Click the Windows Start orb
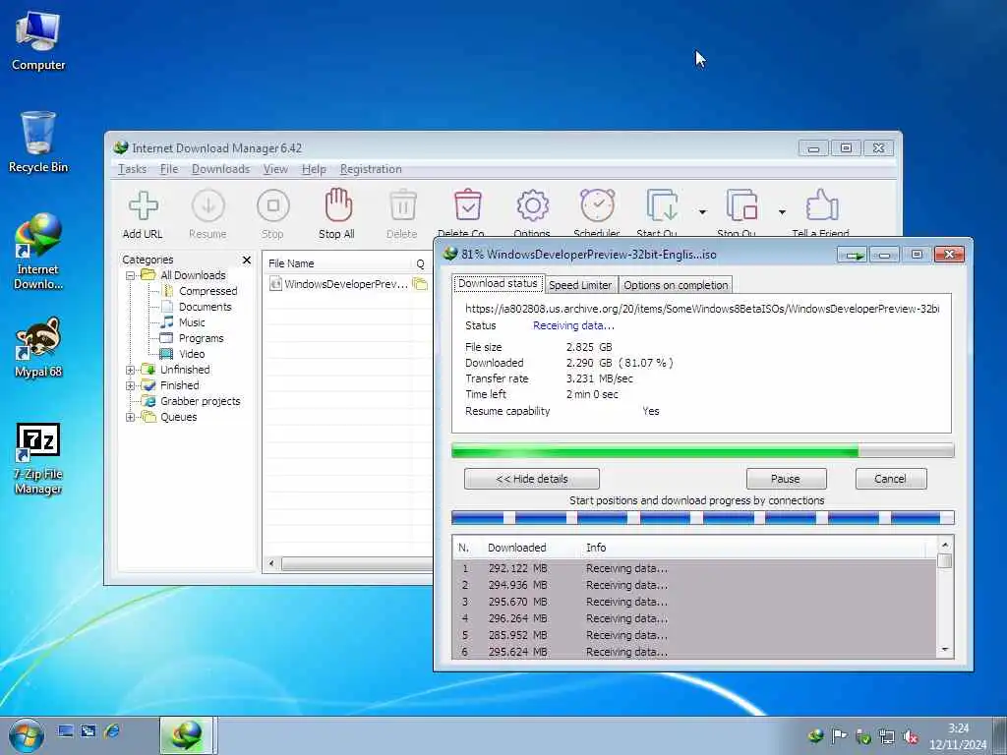1007x755 pixels. (27, 734)
